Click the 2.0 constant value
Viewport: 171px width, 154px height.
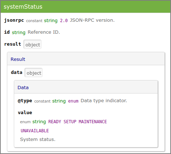click(x=64, y=21)
